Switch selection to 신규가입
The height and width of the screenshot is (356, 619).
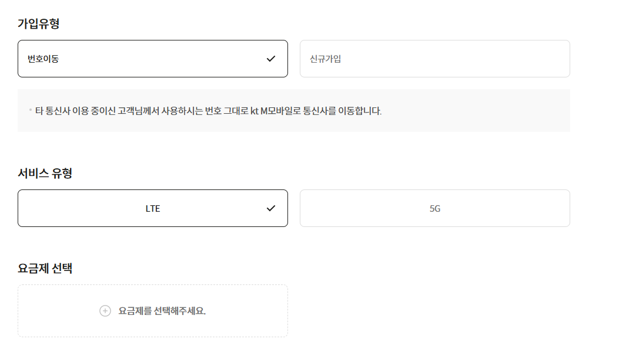pyautogui.click(x=434, y=59)
